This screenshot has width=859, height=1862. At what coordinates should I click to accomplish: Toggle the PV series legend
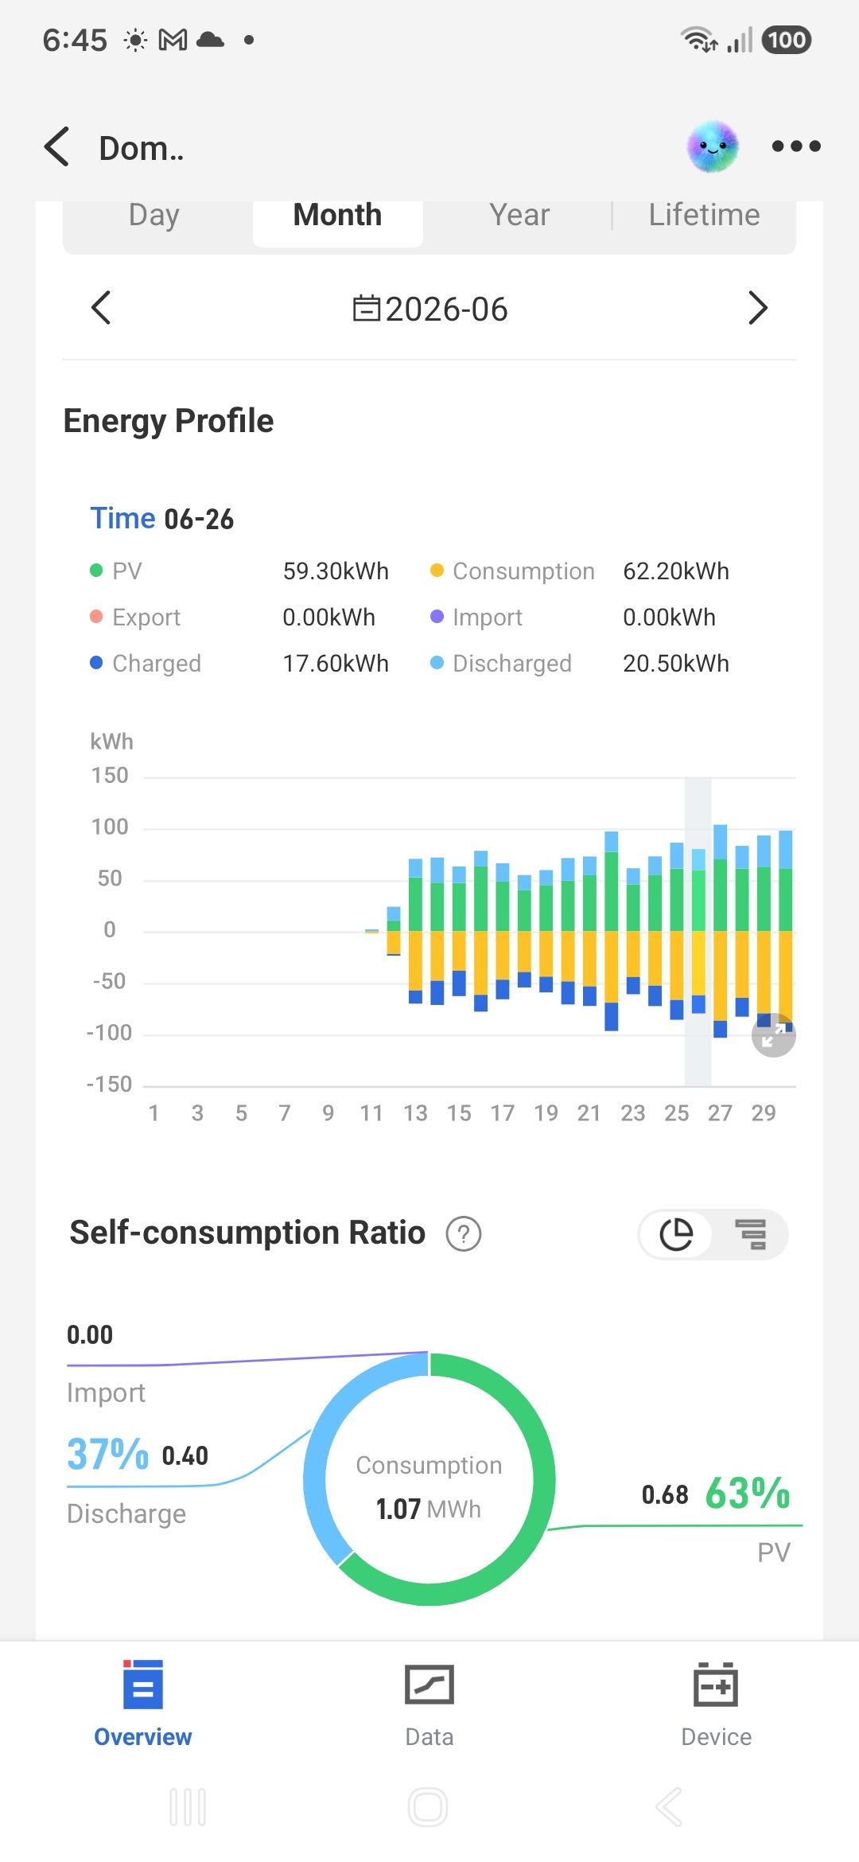pyautogui.click(x=116, y=571)
